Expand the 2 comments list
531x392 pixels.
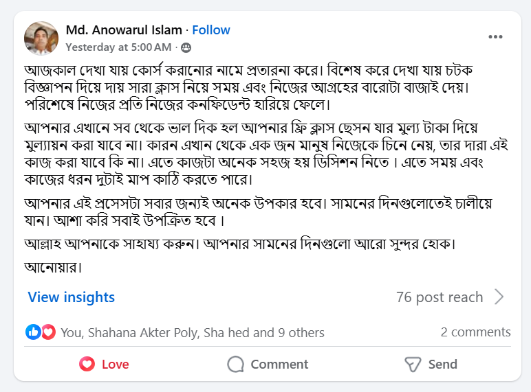(x=475, y=332)
